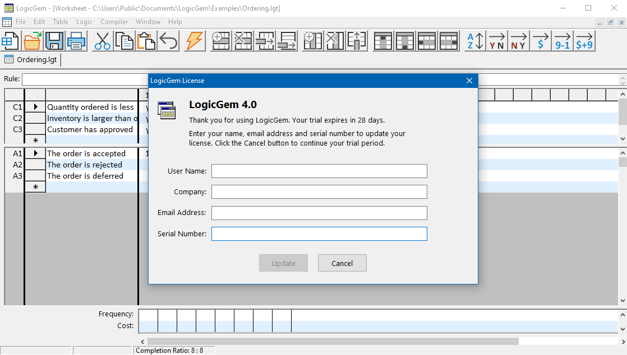Create a new LogicGem worksheet
This screenshot has width=627, height=355.
point(11,40)
